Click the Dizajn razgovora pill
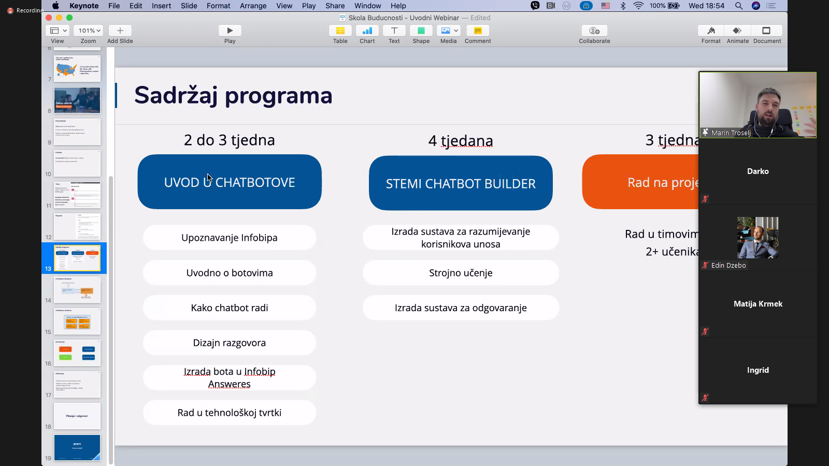829x466 pixels. 230,343
